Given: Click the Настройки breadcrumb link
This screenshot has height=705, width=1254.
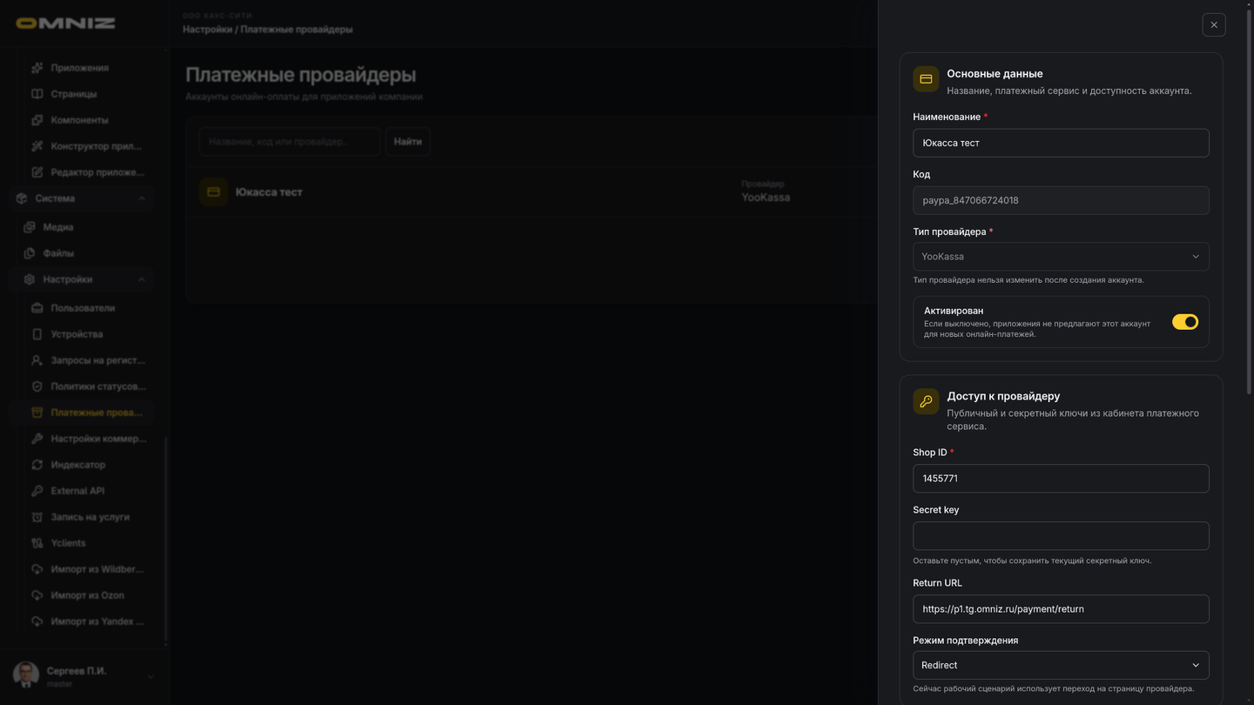Looking at the screenshot, I should click(x=206, y=30).
